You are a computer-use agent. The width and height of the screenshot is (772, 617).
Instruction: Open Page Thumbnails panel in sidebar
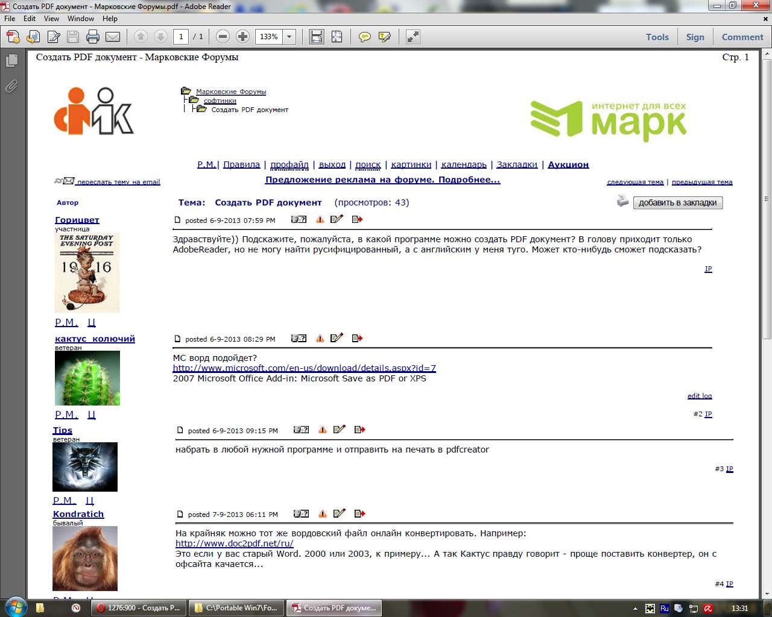pos(11,61)
